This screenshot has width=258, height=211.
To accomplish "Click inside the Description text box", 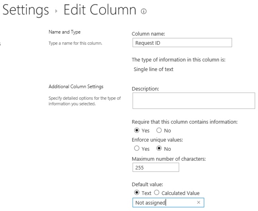I will [x=193, y=101].
